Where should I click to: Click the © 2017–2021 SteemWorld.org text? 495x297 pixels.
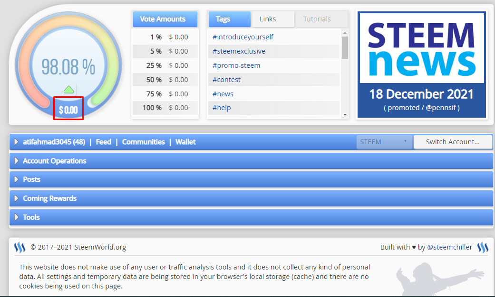pos(78,247)
